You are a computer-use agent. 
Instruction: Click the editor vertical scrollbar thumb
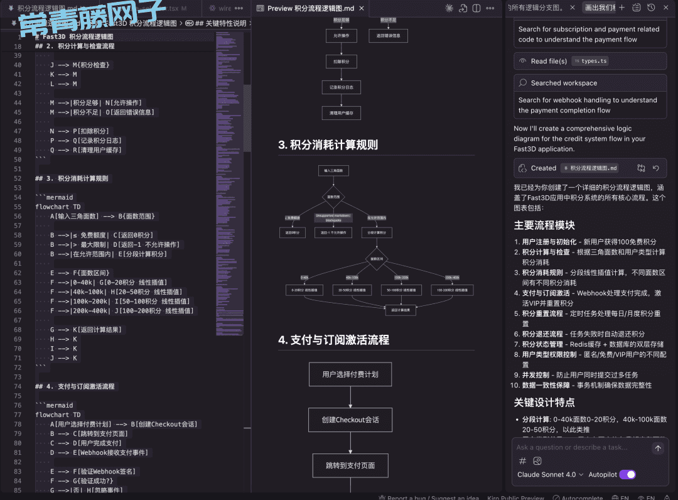pyautogui.click(x=247, y=117)
